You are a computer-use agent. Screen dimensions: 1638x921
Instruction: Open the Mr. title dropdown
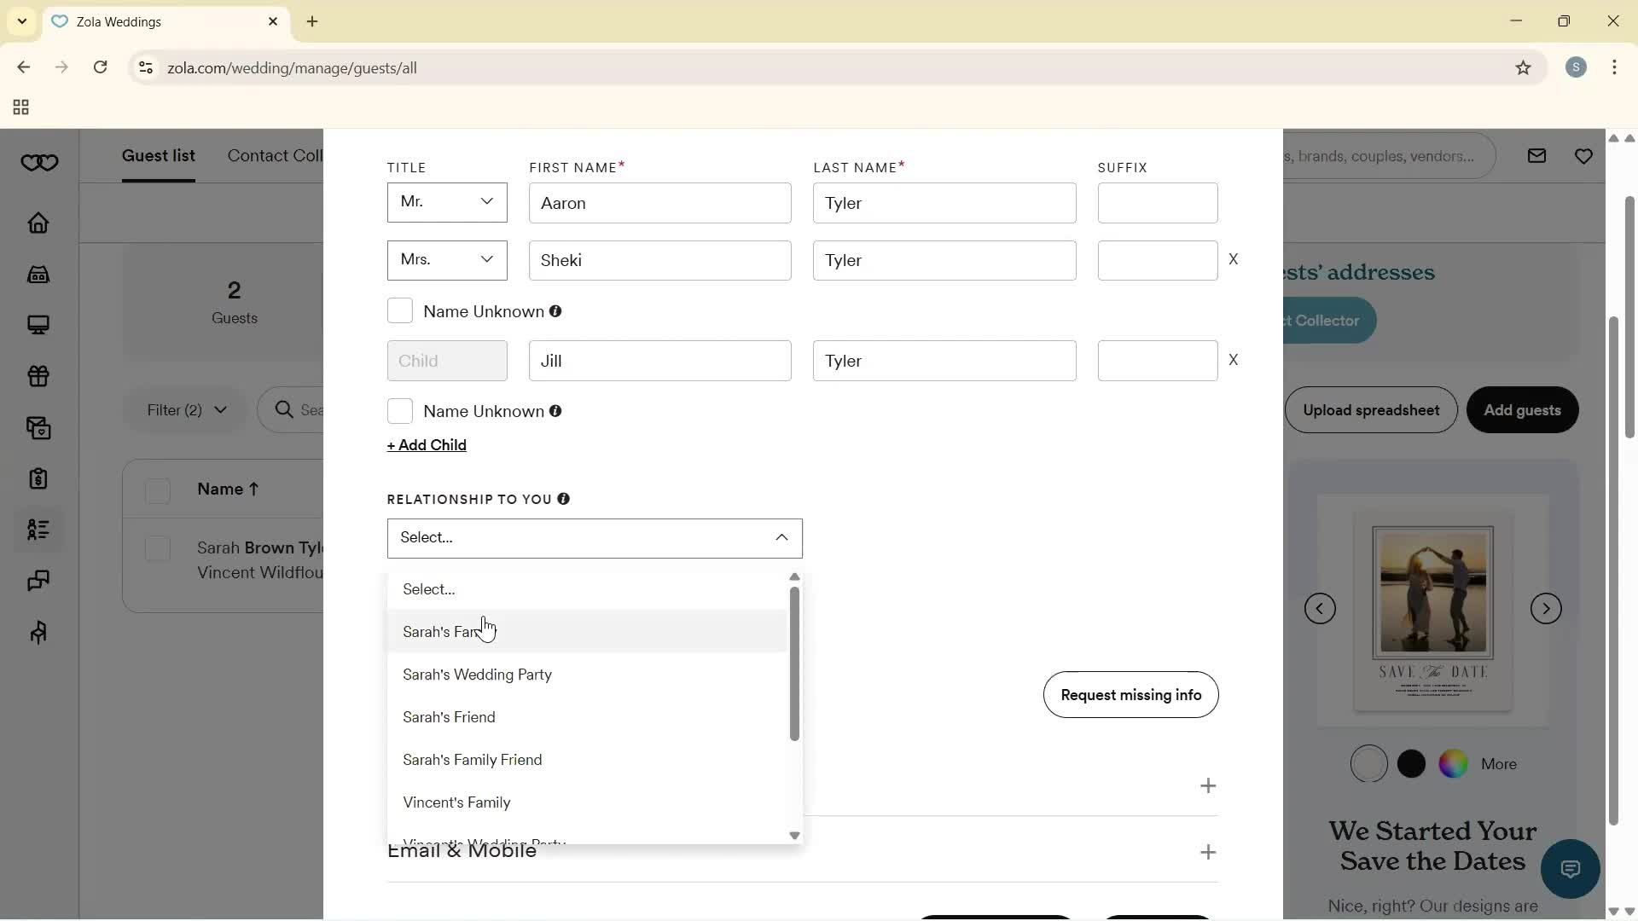(x=446, y=202)
